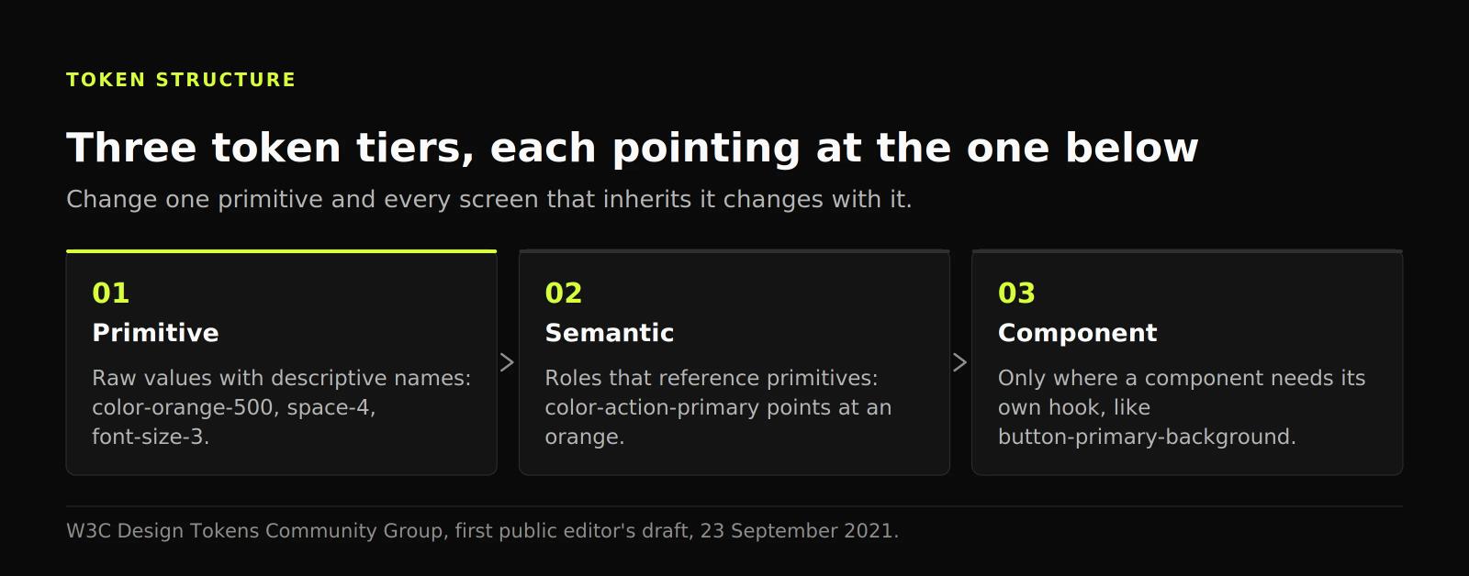Image resolution: width=1469 pixels, height=576 pixels.
Task: Click the button-primary-background description text
Action: (1182, 407)
